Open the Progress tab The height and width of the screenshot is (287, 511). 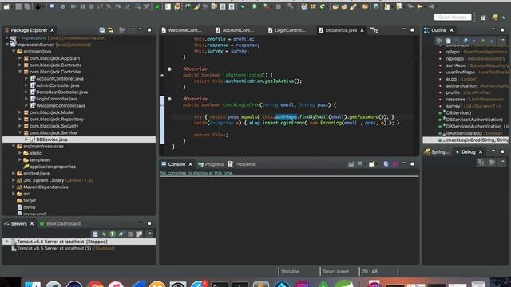pos(211,164)
